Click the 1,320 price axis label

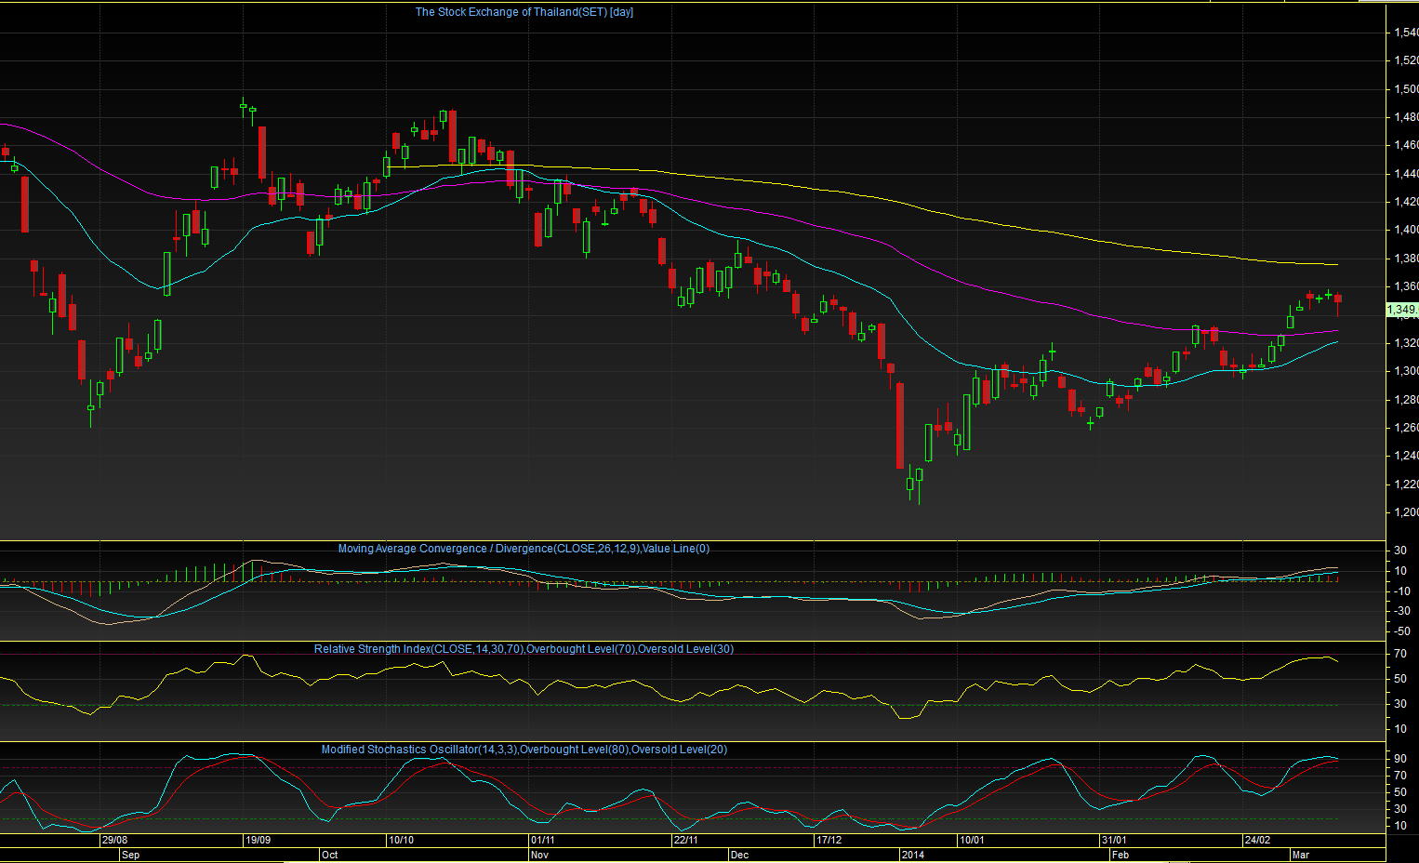pos(1405,343)
